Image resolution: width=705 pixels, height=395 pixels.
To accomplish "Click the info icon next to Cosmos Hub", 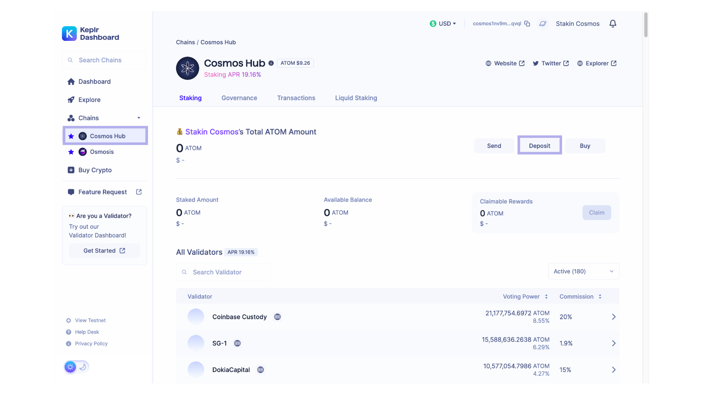I will [271, 63].
